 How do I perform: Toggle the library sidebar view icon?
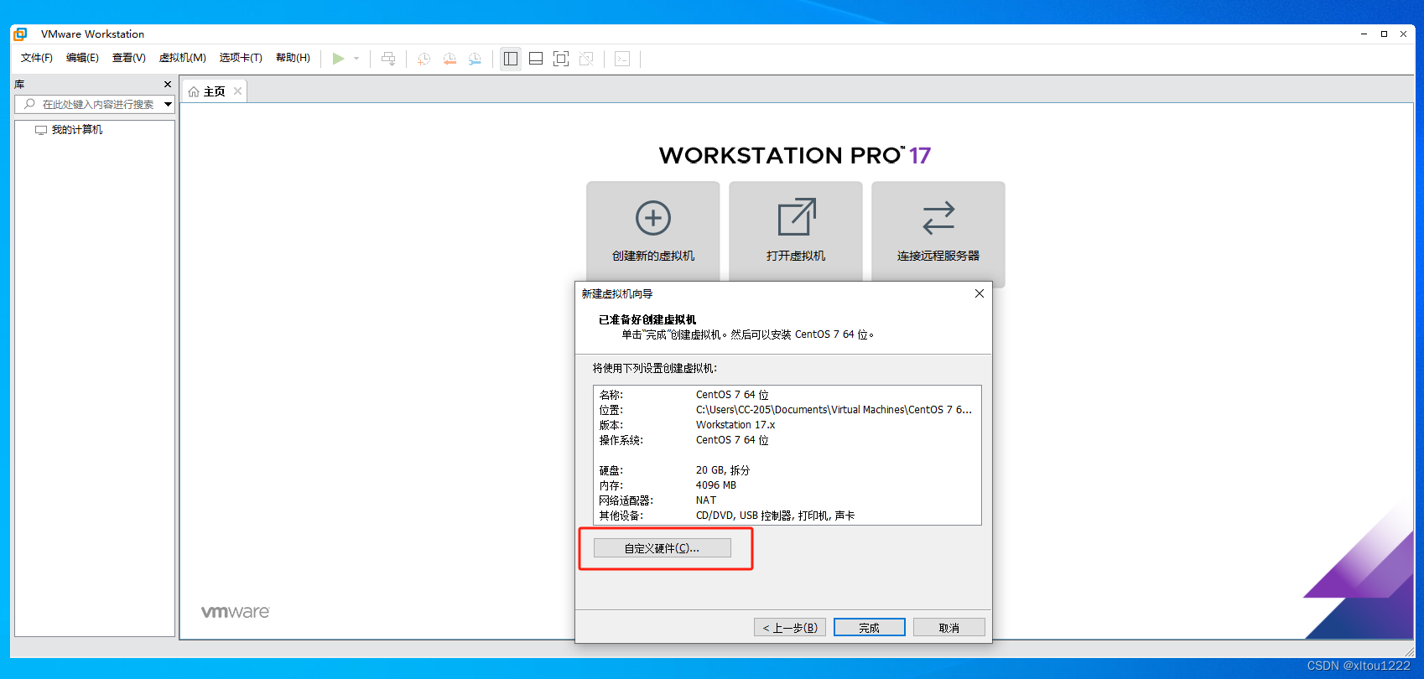[x=511, y=59]
